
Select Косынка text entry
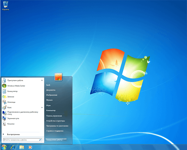11,124
